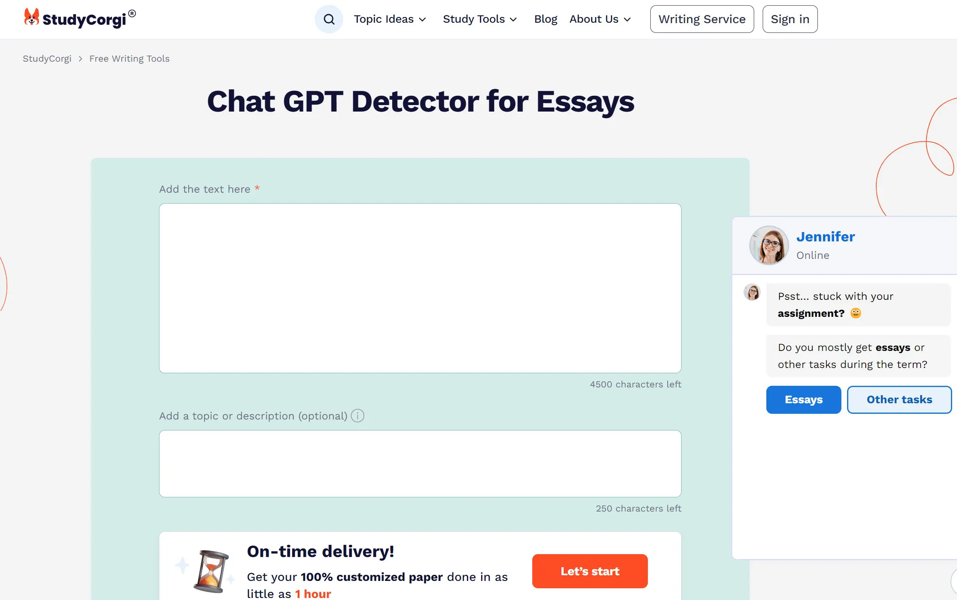957x600 pixels.
Task: Select the Blog menu item
Action: tap(545, 19)
